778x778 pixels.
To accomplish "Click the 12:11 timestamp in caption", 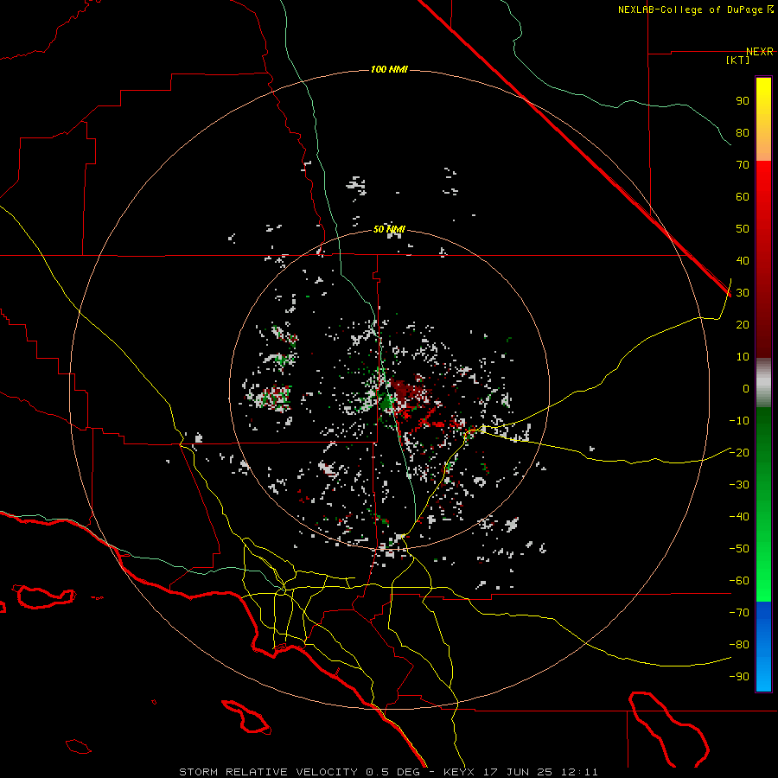I will (579, 772).
